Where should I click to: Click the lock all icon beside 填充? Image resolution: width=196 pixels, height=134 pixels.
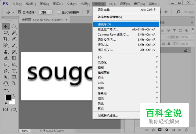point(169,44)
